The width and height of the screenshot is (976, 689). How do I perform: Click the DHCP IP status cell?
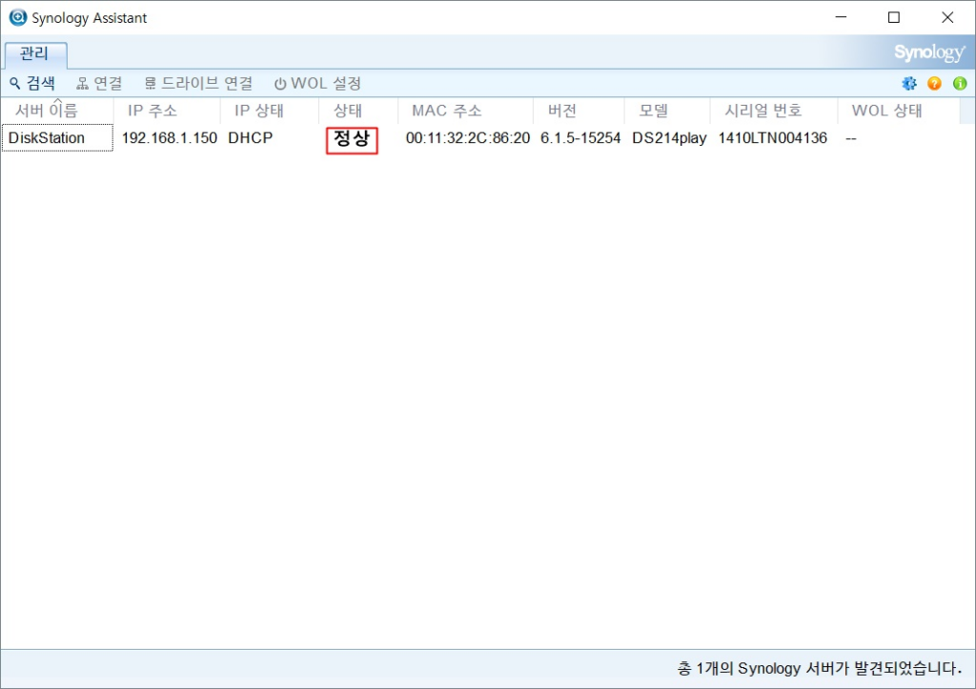tap(251, 137)
